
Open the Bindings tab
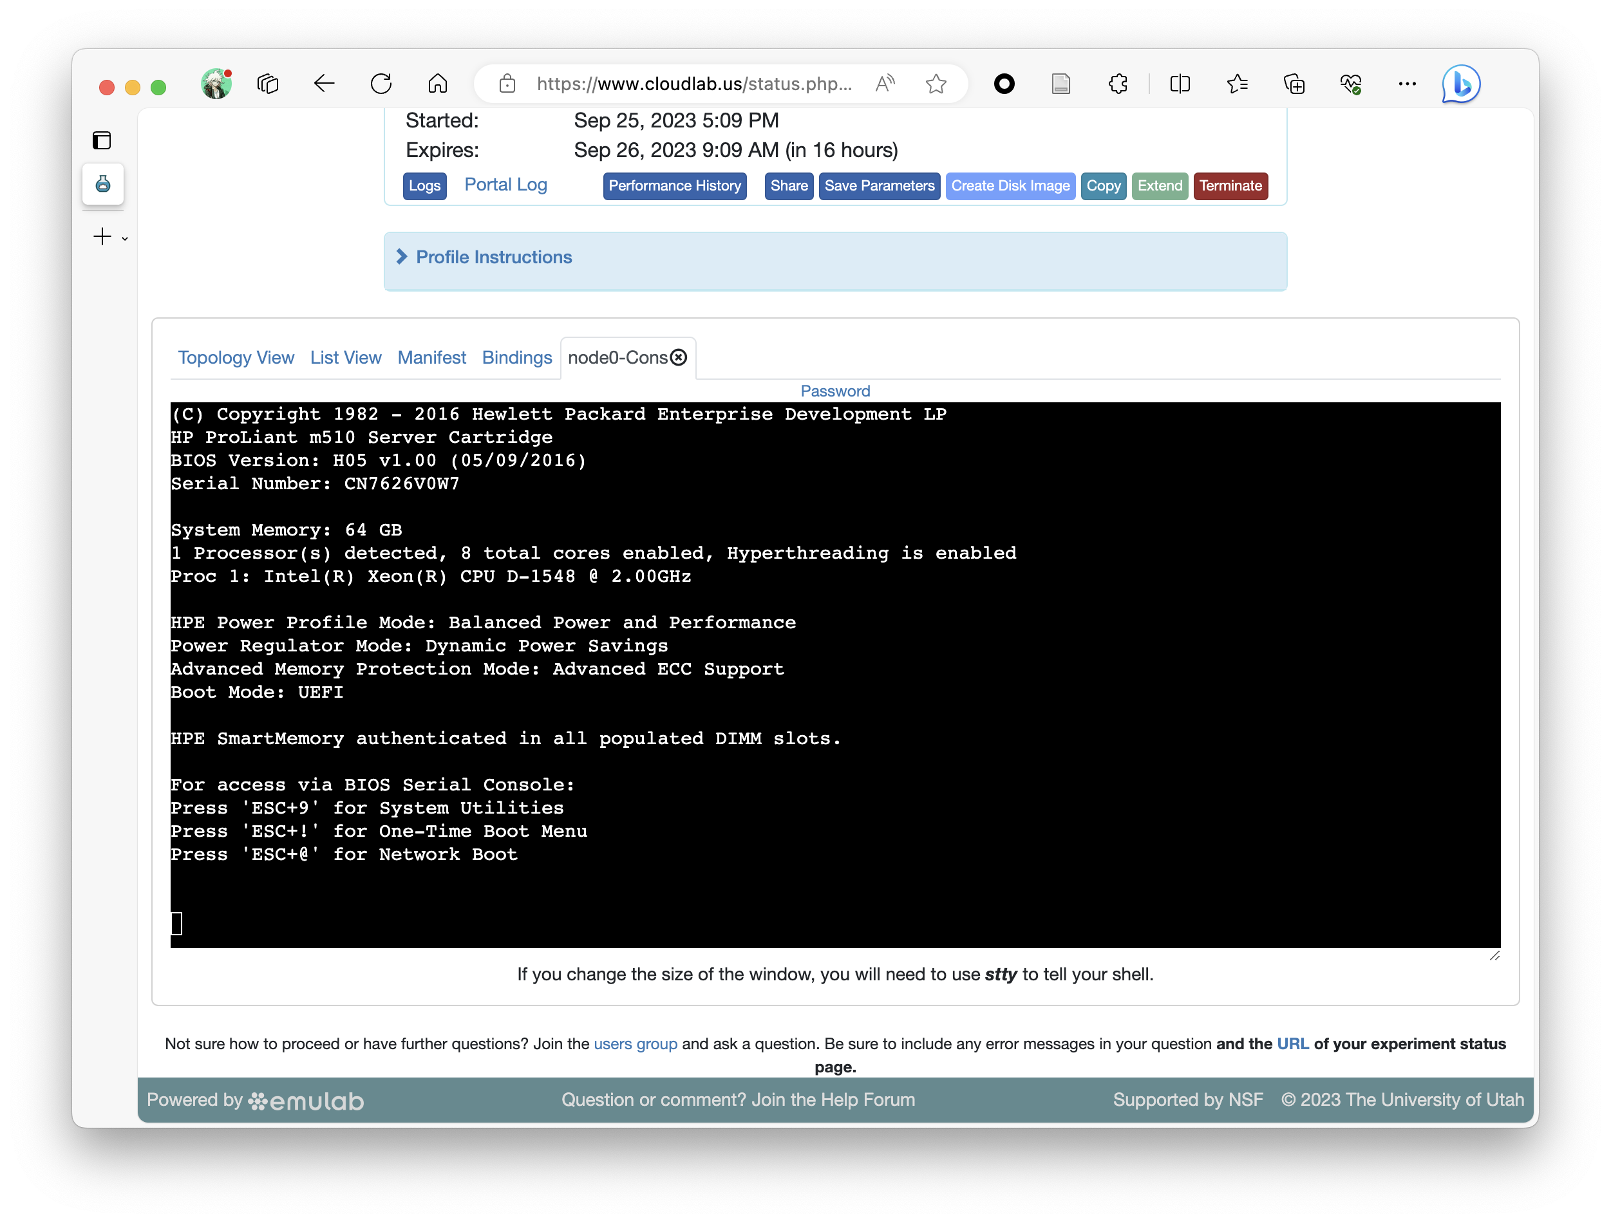[517, 357]
